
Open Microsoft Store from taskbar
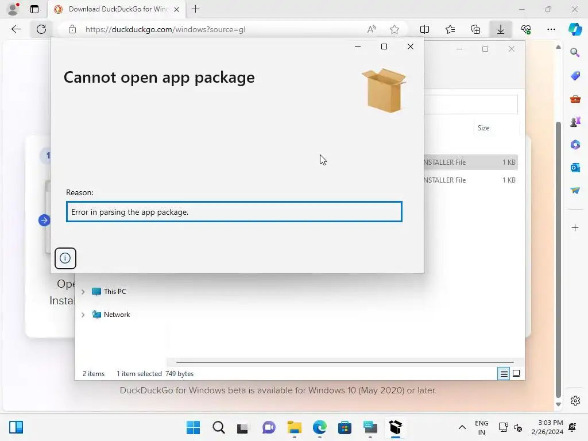coord(345,427)
